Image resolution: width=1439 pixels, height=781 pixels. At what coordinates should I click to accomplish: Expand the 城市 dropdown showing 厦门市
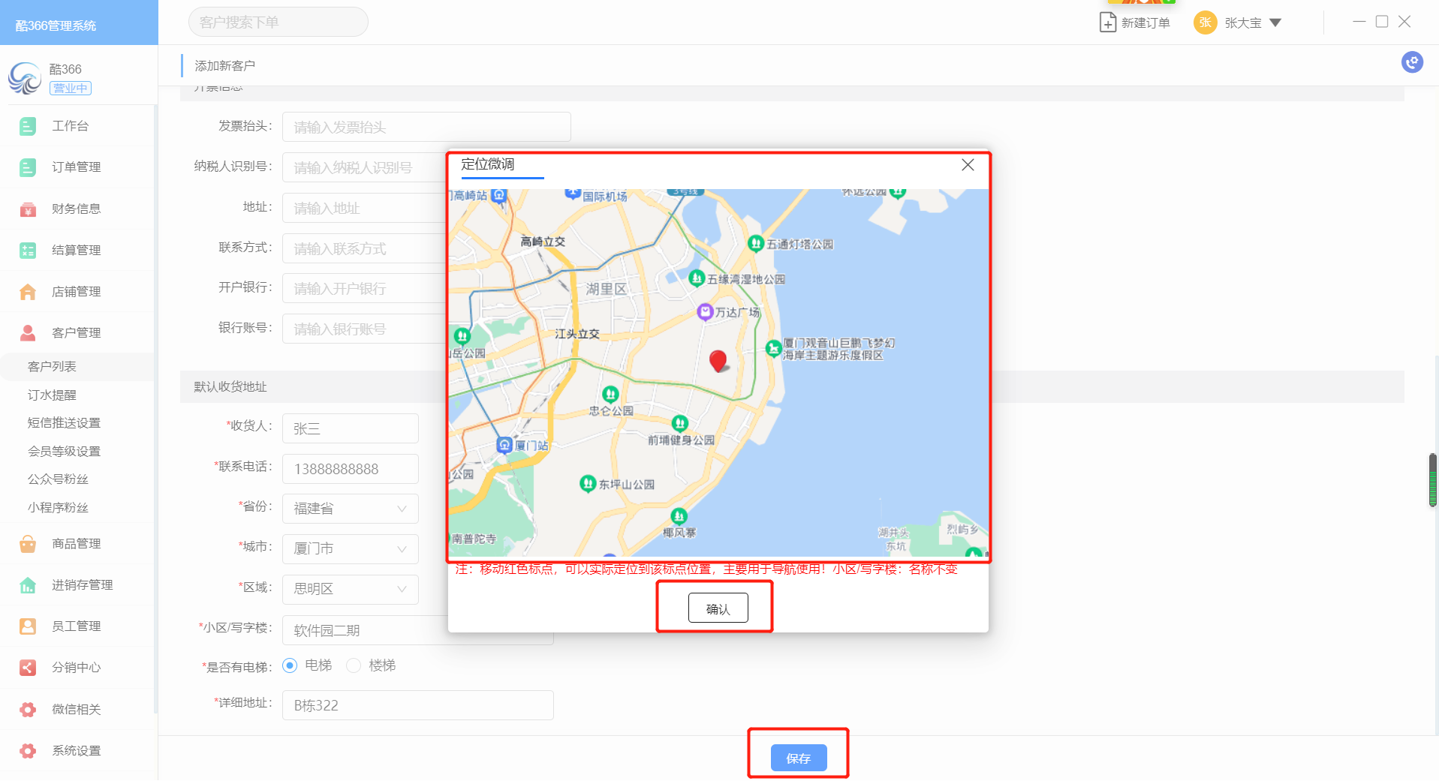(x=350, y=548)
